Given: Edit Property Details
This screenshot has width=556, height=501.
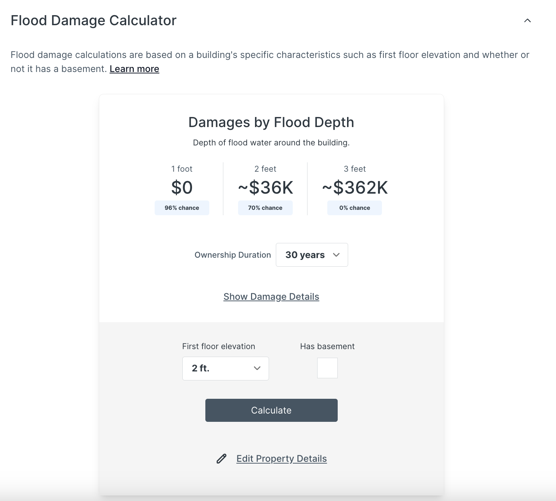Looking at the screenshot, I should (281, 459).
